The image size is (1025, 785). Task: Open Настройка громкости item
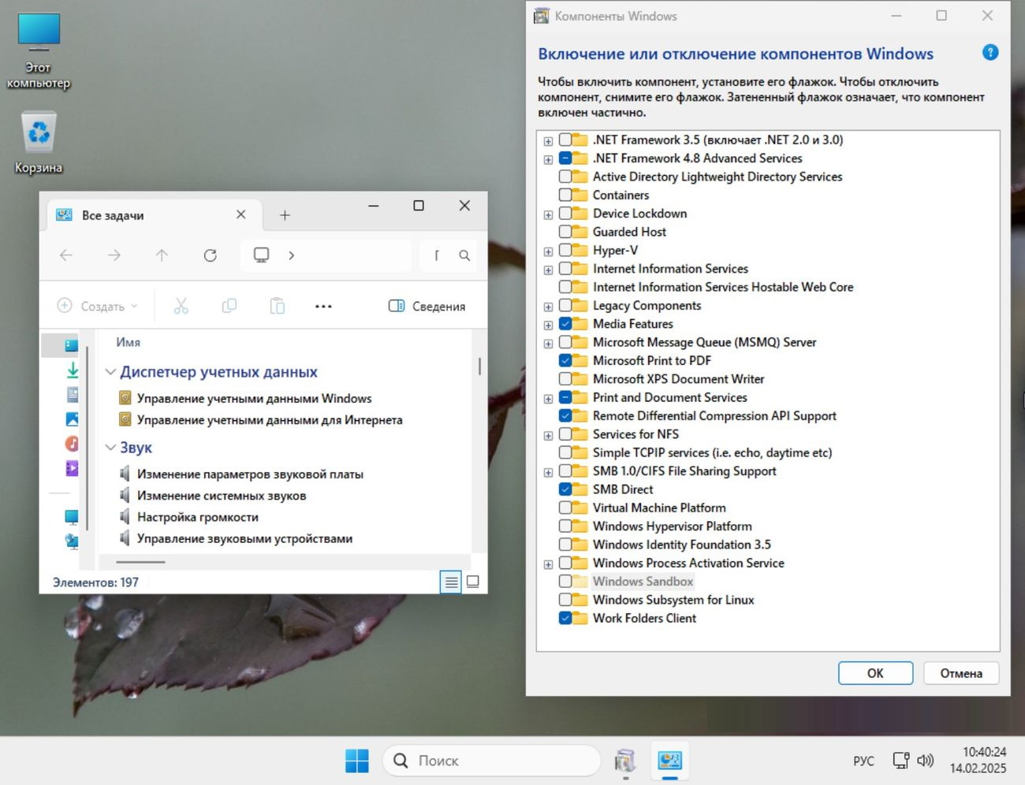pyautogui.click(x=197, y=517)
